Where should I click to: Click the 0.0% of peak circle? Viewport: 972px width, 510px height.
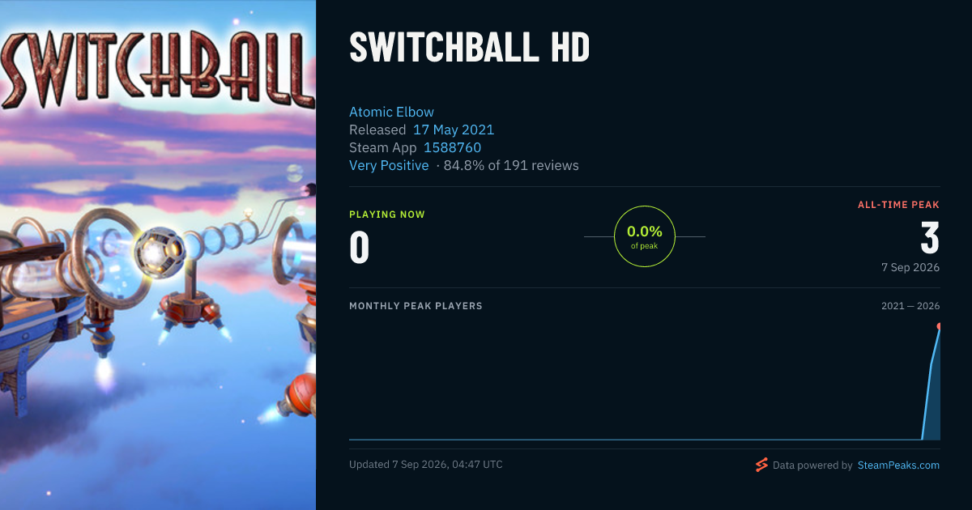pos(645,236)
